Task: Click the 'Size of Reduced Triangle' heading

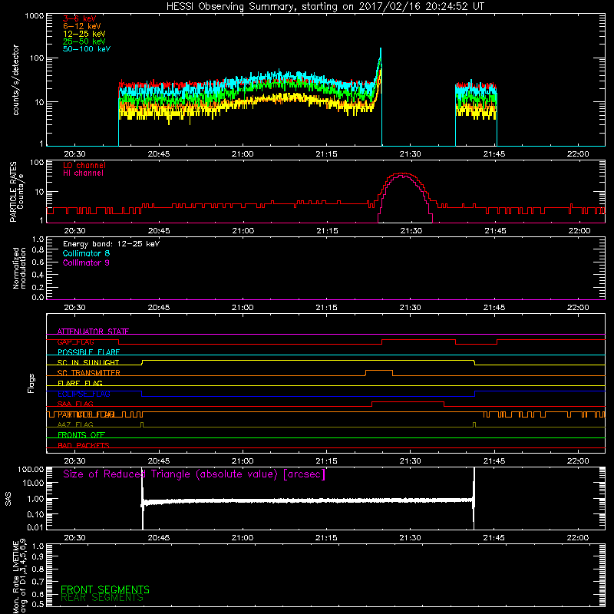Action: (194, 474)
